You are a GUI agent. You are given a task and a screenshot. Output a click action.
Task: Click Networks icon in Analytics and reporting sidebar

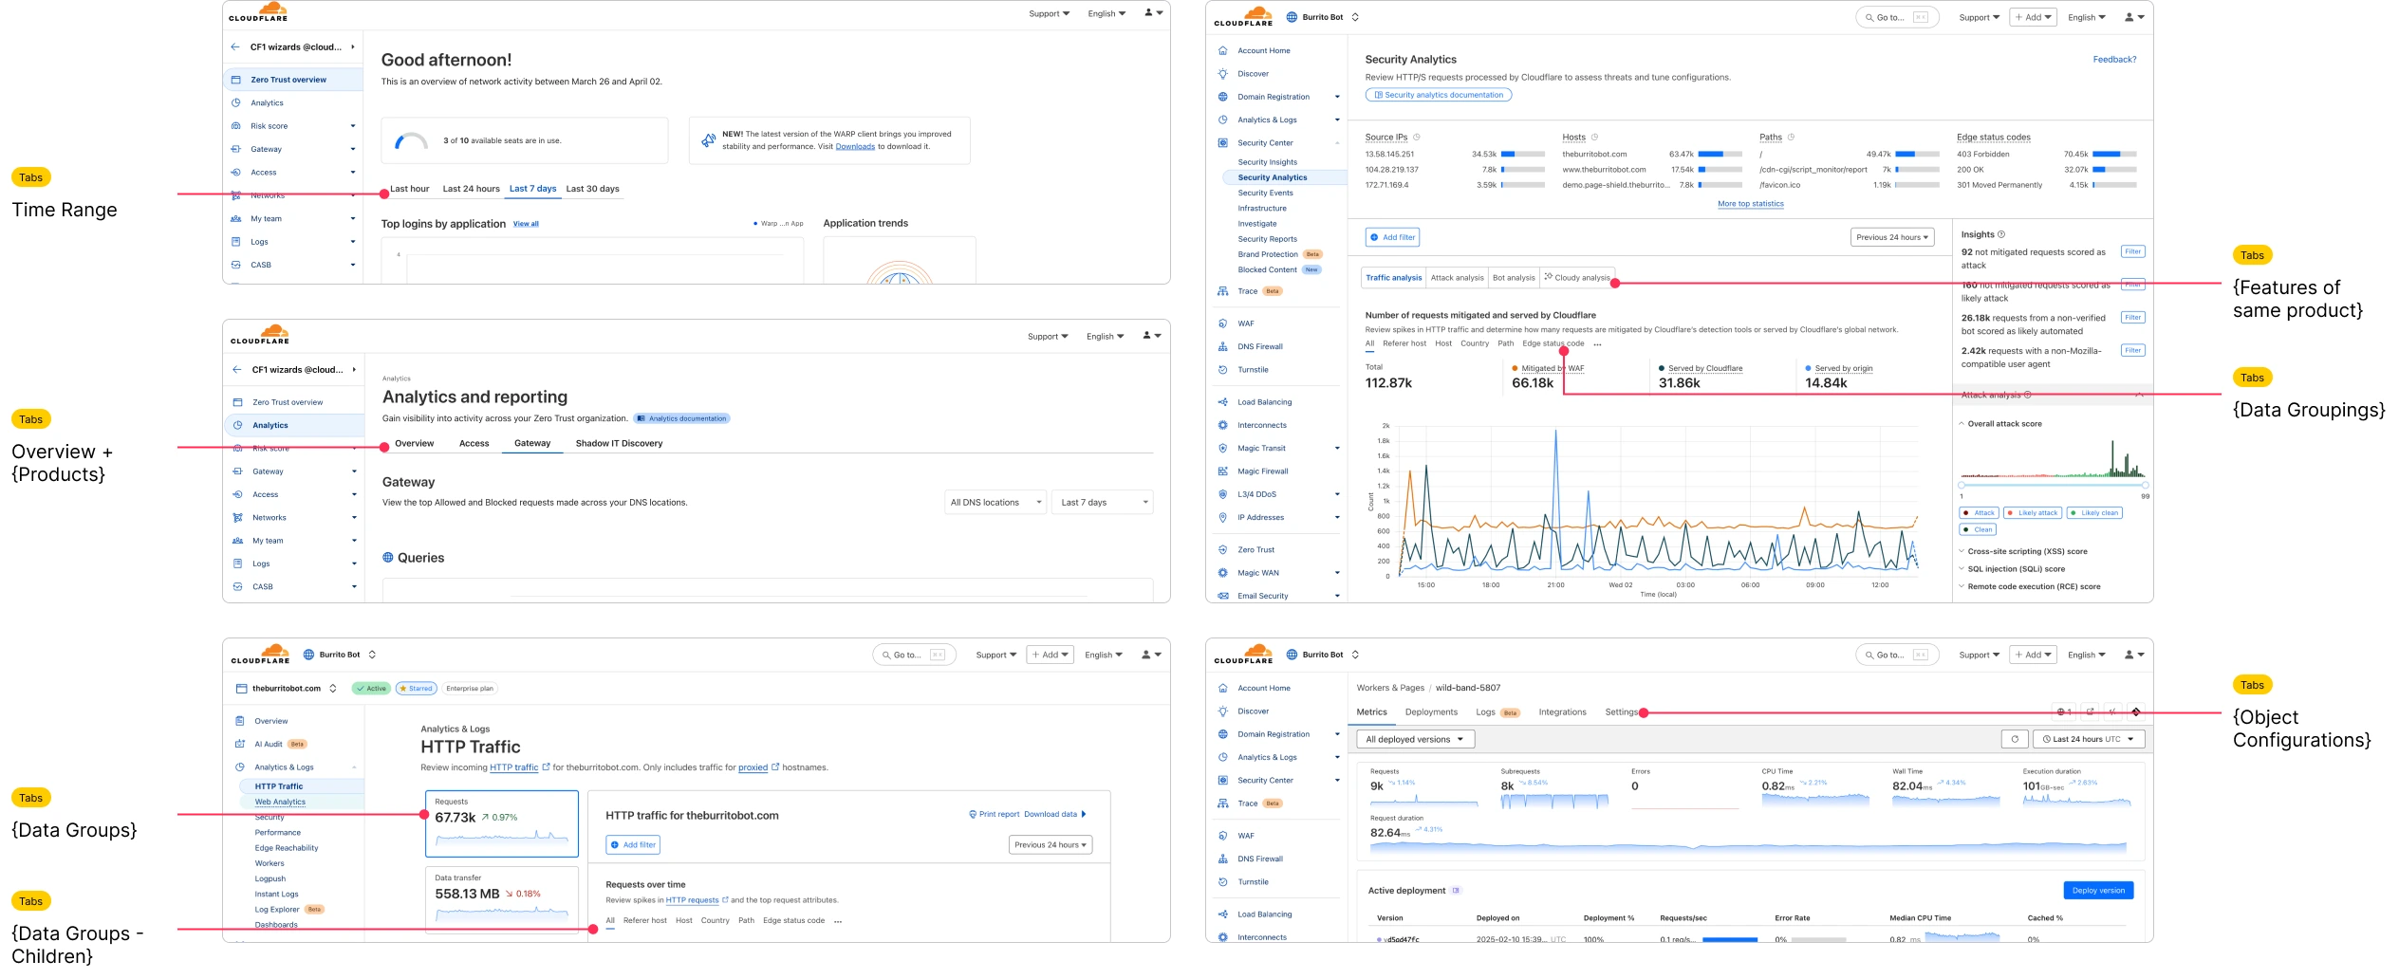[x=237, y=518]
